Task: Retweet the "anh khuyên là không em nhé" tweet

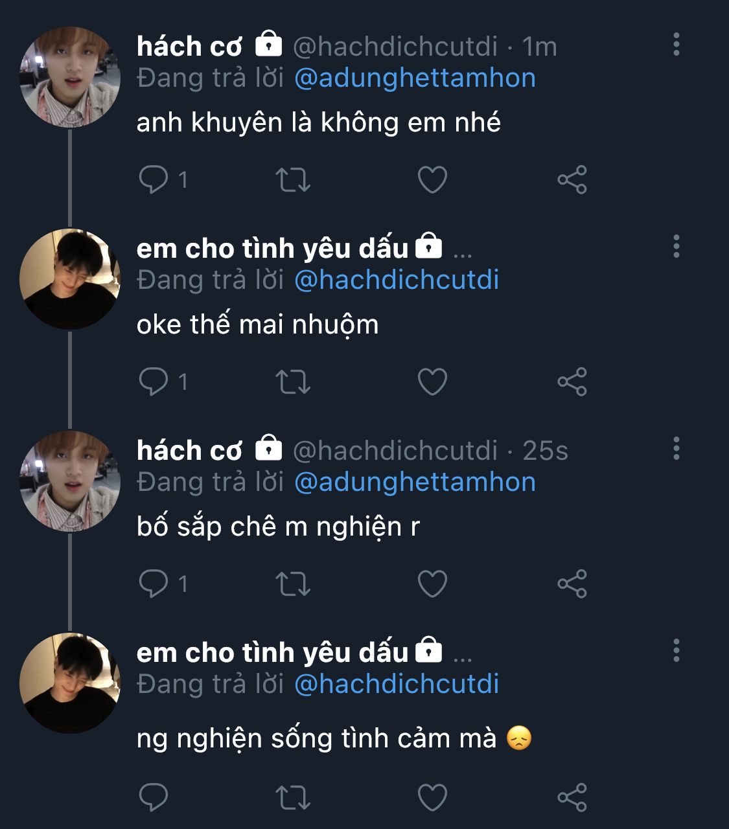Action: [293, 179]
